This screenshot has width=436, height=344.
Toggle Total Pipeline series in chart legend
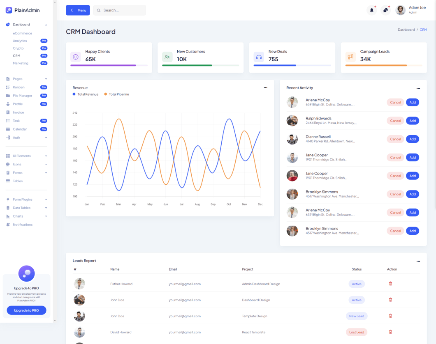(x=116, y=94)
